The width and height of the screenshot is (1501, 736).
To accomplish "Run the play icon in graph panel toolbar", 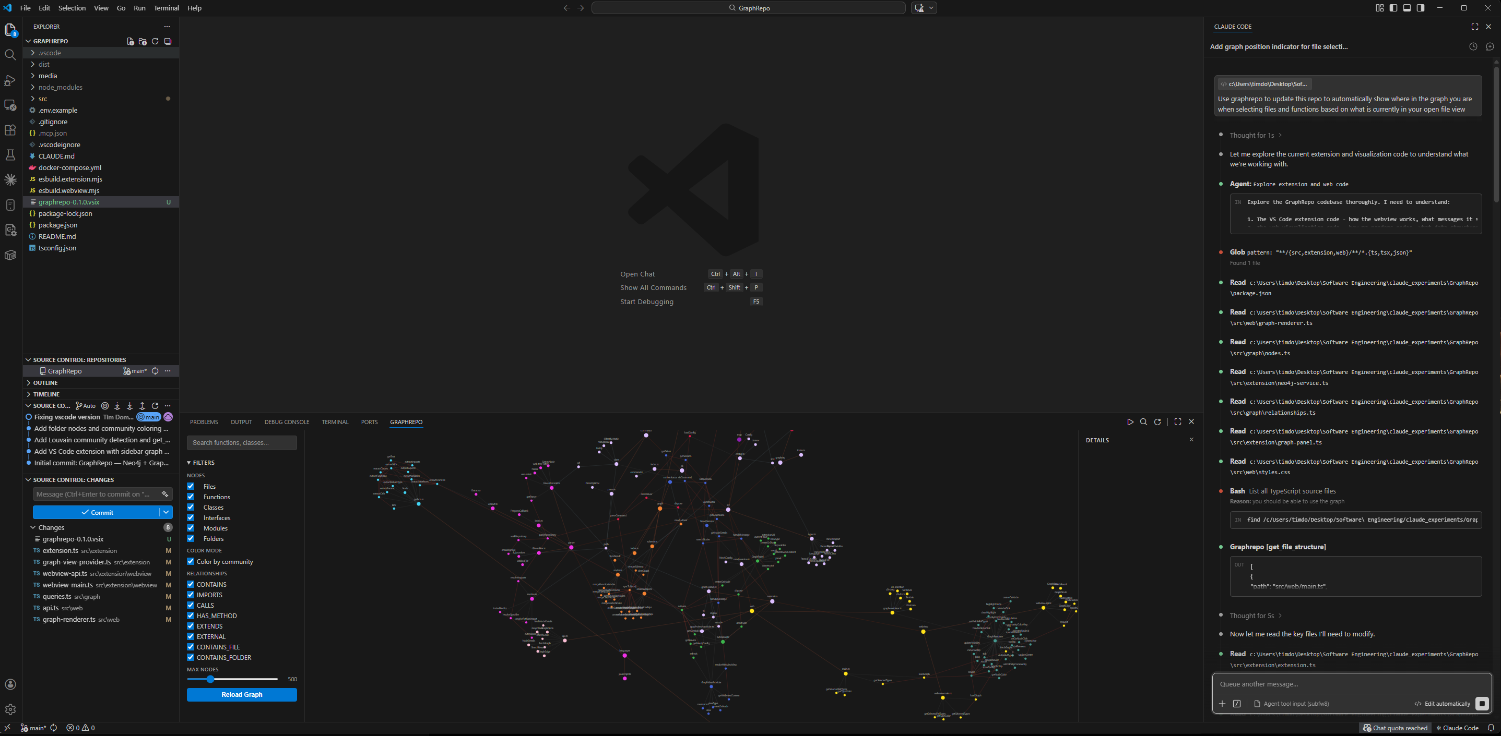I will [x=1130, y=421].
